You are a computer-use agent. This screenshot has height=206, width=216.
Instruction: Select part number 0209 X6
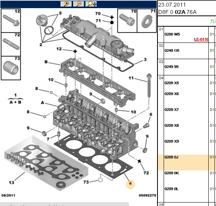click(x=172, y=94)
